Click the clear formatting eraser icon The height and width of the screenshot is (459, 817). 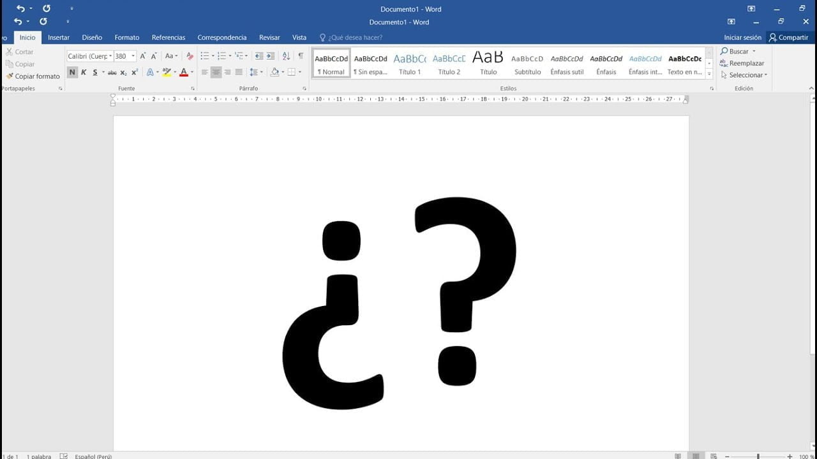click(x=190, y=56)
